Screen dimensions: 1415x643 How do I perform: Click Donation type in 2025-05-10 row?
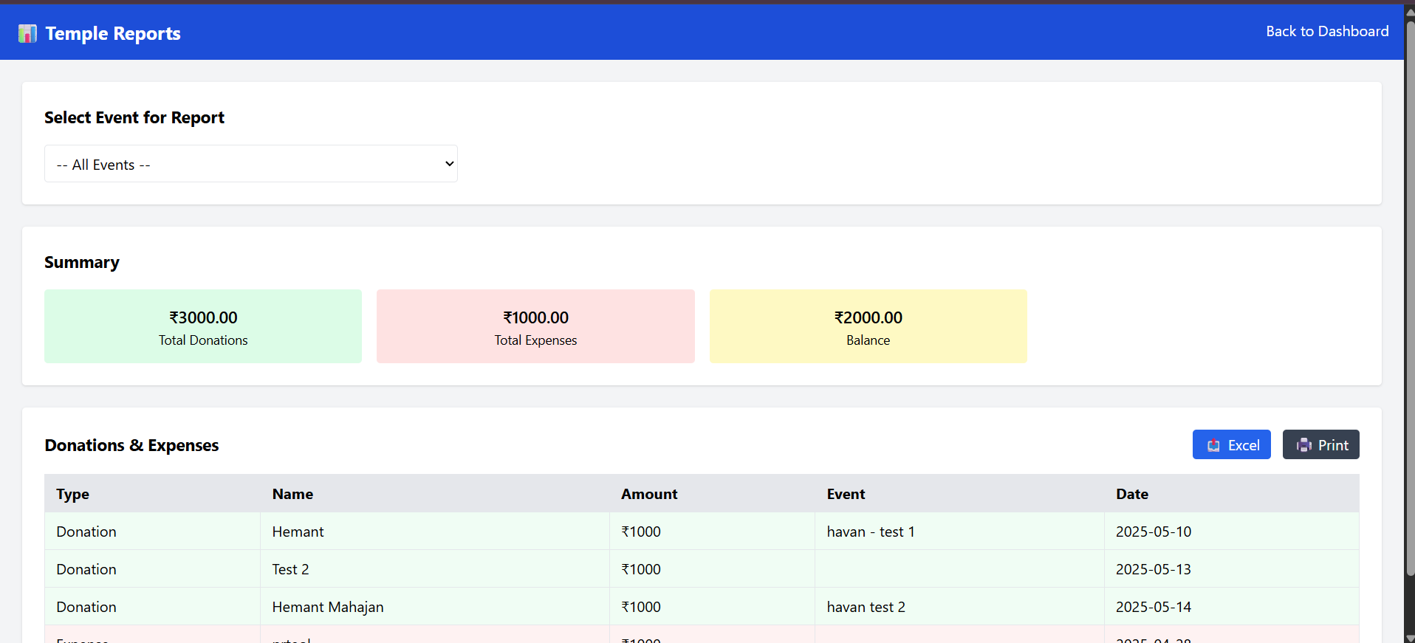tap(86, 532)
